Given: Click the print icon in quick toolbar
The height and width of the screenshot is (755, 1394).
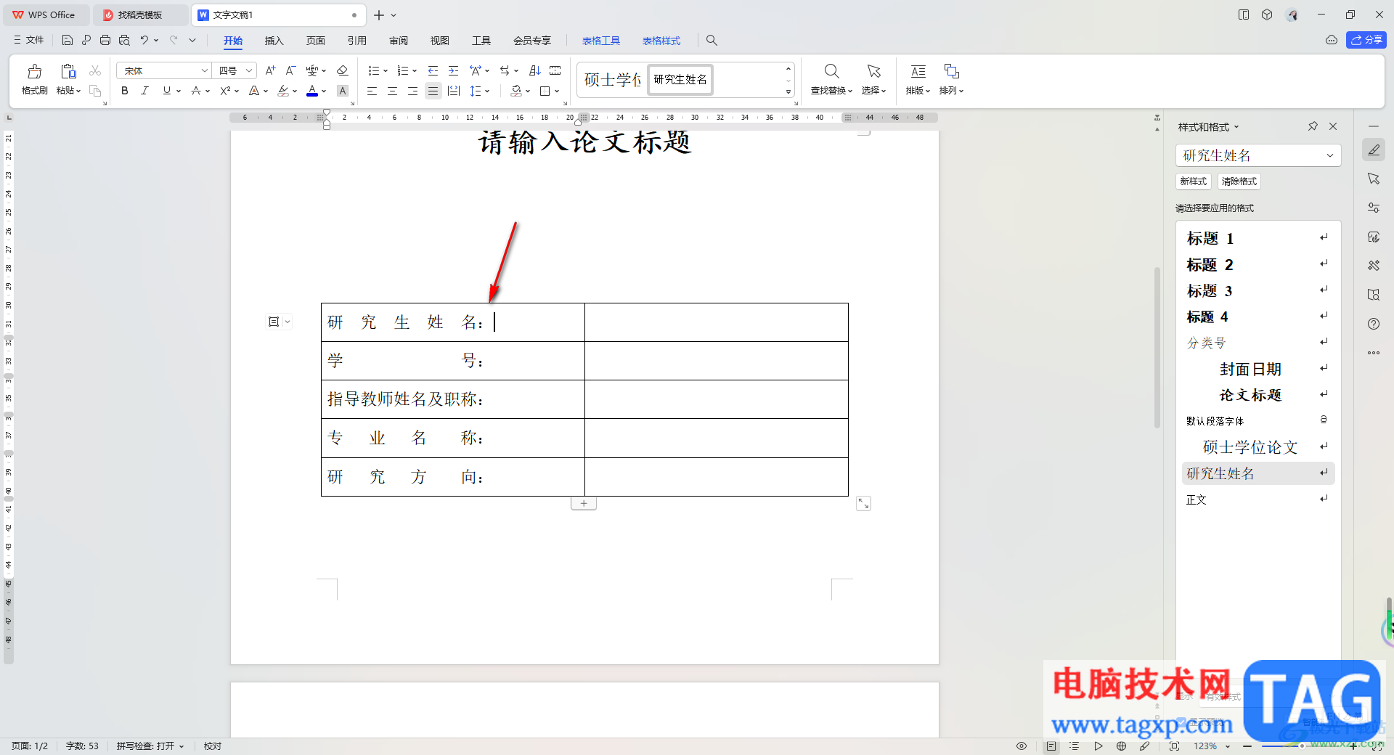Looking at the screenshot, I should pos(105,40).
